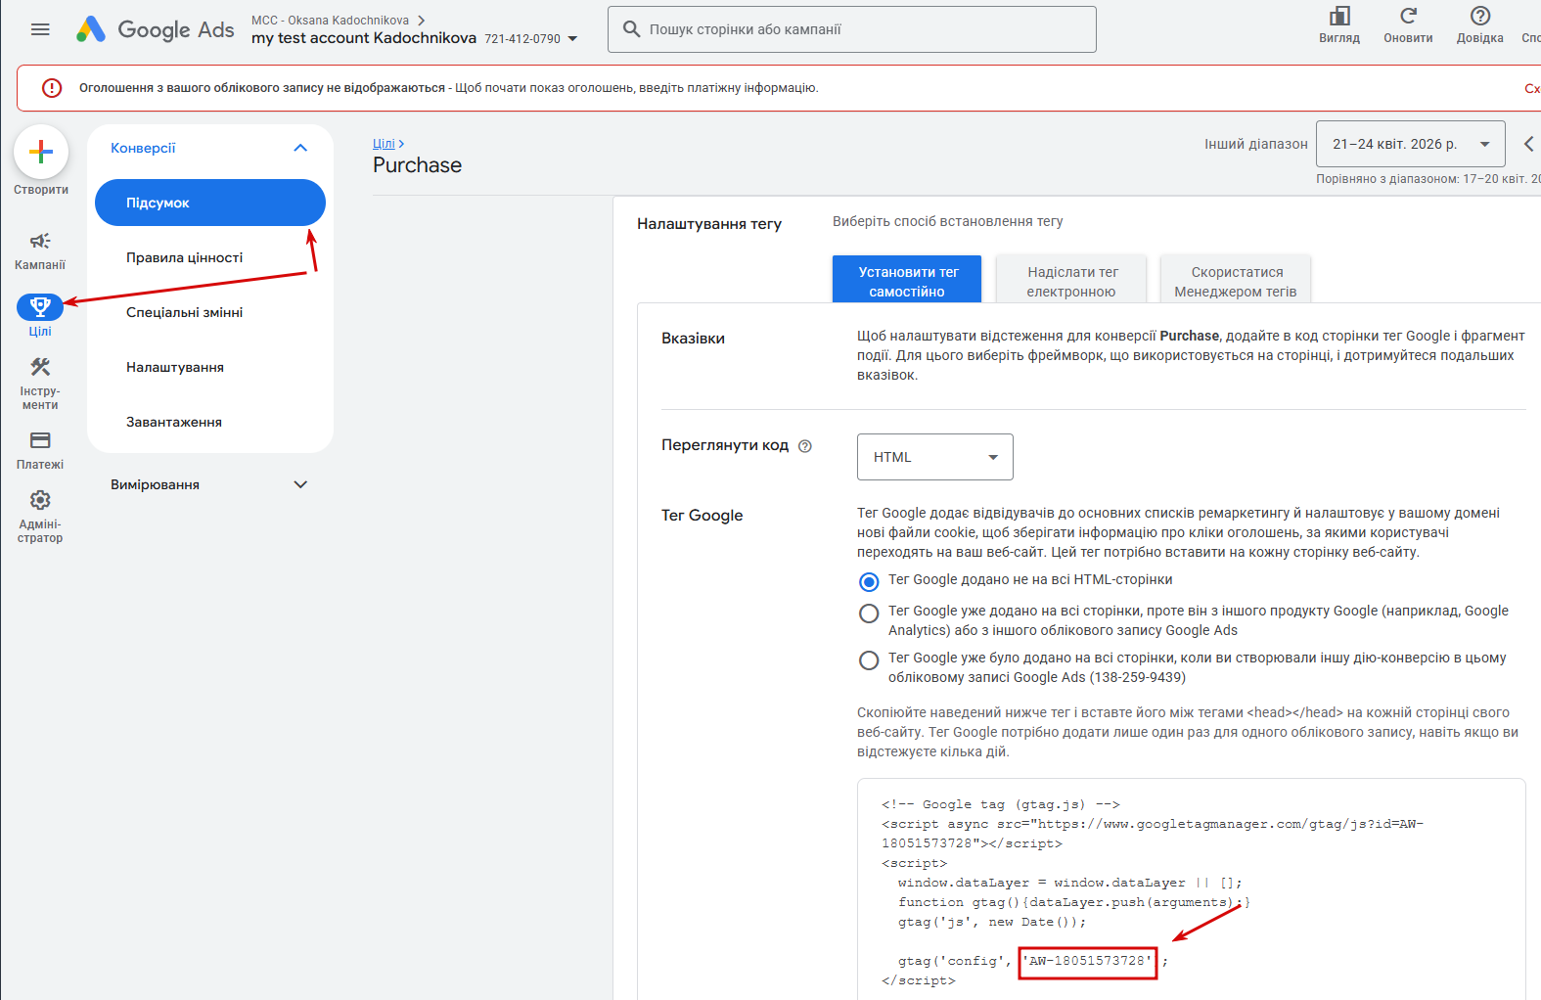Expand the Вимірювання section chevron
The height and width of the screenshot is (1000, 1541).
[x=300, y=484]
